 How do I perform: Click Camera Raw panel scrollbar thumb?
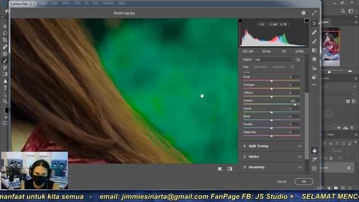(x=307, y=126)
